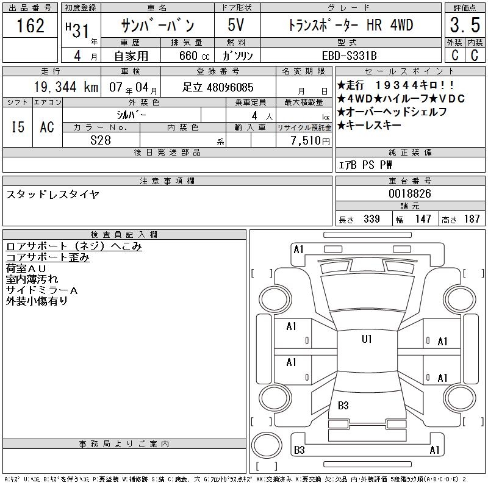Select the lot number 162

click(30, 26)
